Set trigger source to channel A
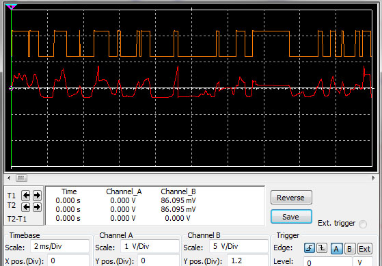The height and width of the screenshot is (266, 382). (x=336, y=249)
